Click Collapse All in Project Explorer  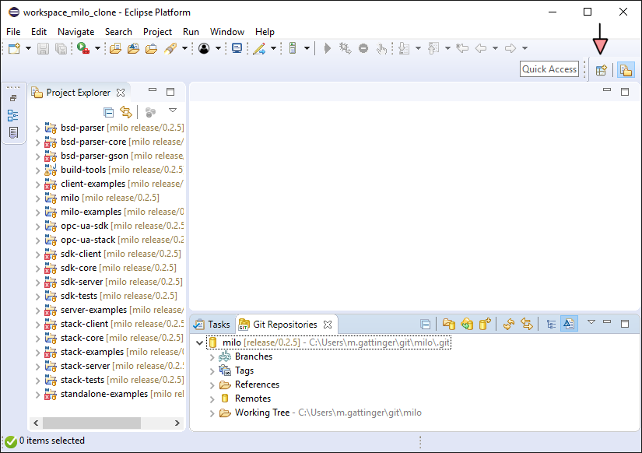[x=109, y=112]
